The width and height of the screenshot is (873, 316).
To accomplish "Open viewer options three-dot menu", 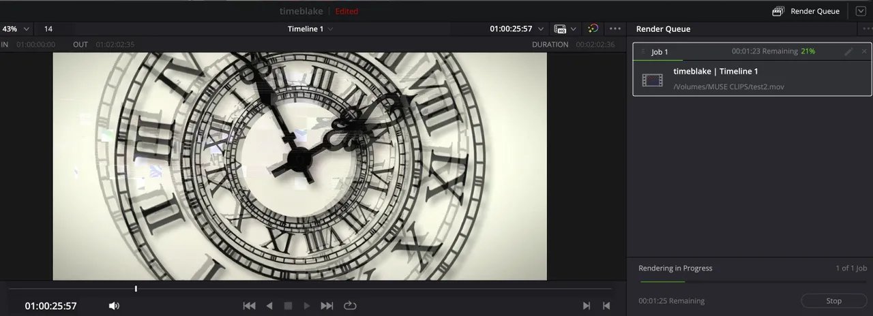I will click(615, 29).
